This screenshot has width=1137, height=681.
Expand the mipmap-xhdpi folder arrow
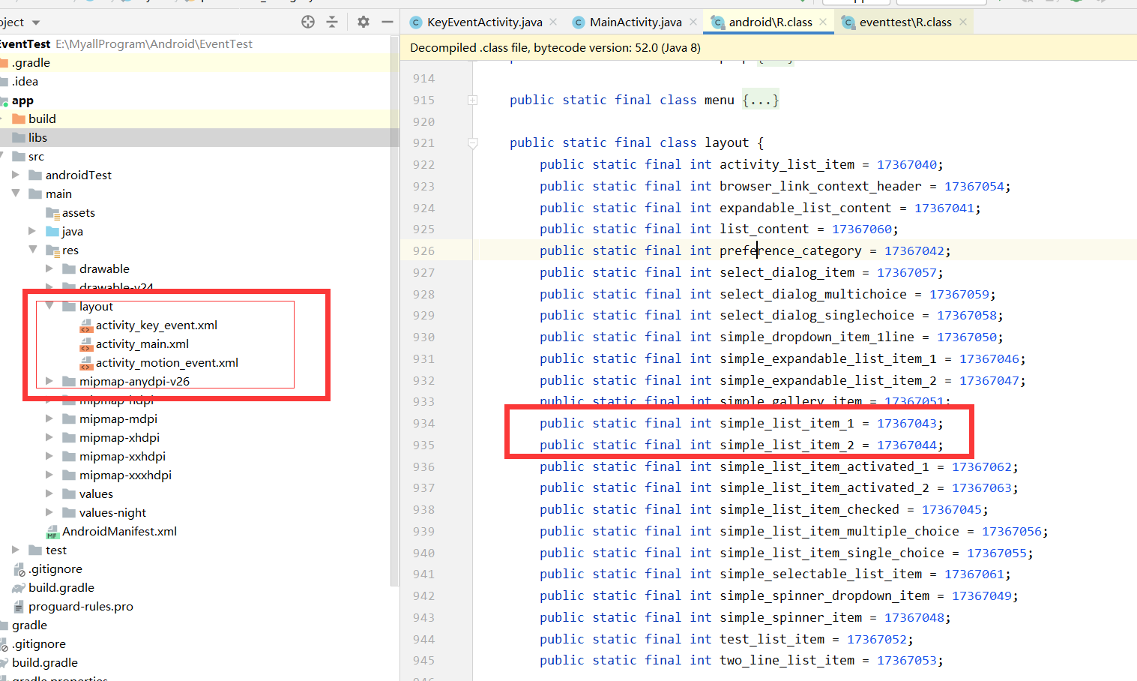click(x=49, y=437)
